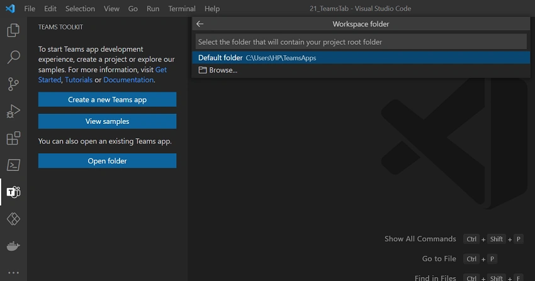This screenshot has width=535, height=281.
Task: Open the File menu
Action: click(x=30, y=9)
